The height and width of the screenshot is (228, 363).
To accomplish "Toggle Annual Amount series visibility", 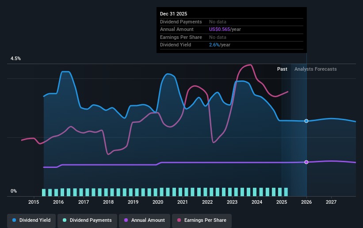I will (144, 220).
